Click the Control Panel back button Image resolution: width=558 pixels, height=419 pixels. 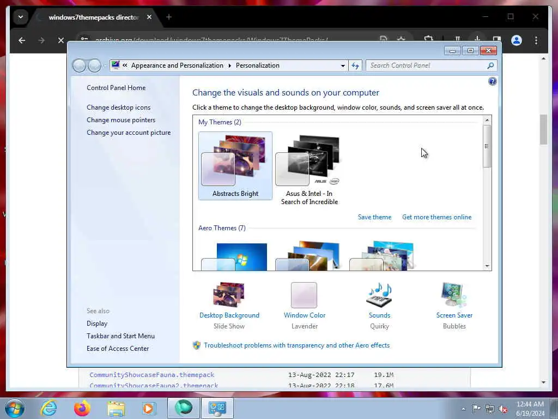79,65
